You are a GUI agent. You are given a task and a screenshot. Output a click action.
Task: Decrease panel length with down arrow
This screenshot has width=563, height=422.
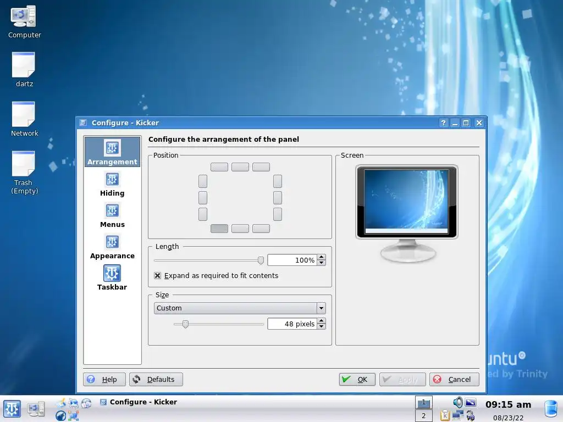click(x=322, y=263)
